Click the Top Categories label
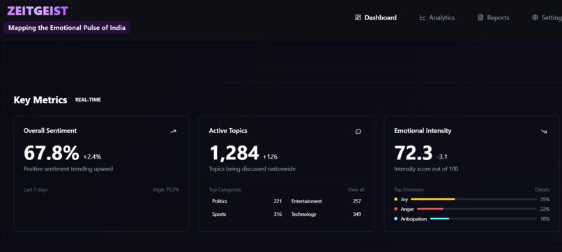562x252 pixels. tap(225, 190)
